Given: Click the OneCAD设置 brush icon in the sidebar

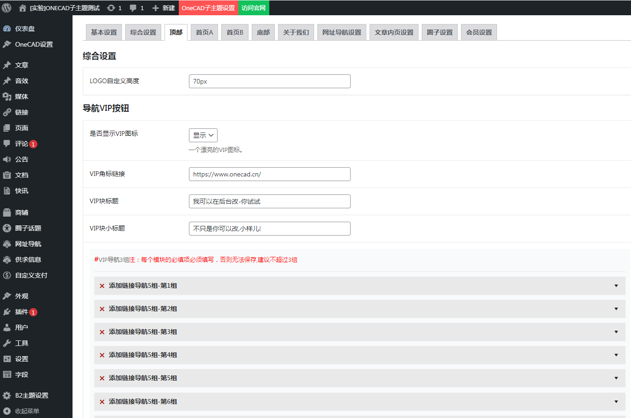Looking at the screenshot, I should (7, 44).
